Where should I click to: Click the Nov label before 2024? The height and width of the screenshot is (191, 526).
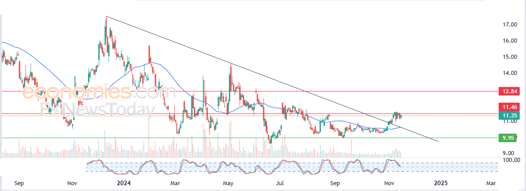(x=72, y=183)
